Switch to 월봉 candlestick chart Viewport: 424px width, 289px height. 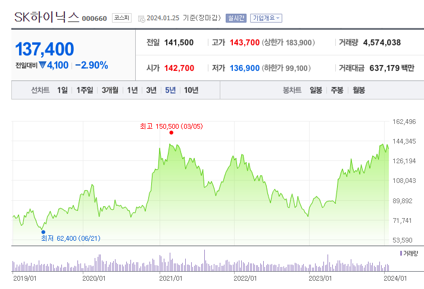click(x=359, y=90)
